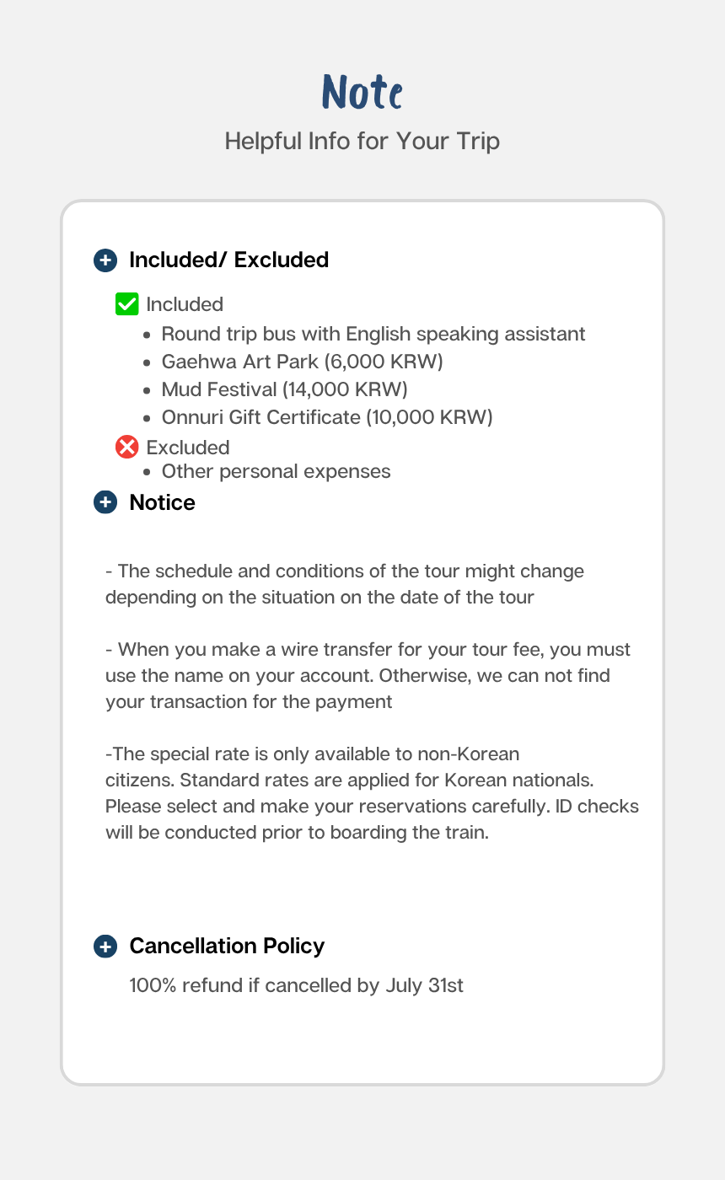
Task: Click the green checkmark icon next to Included
Action: (x=126, y=304)
